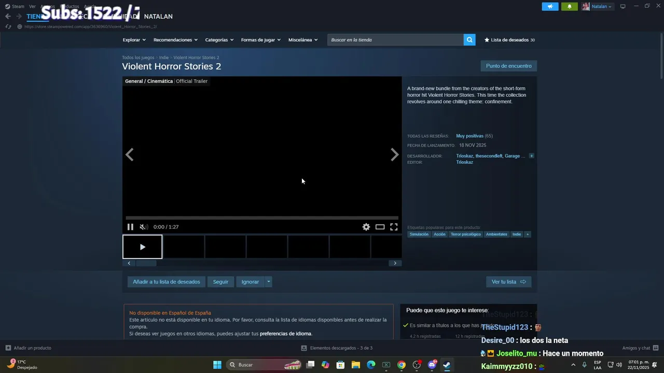Click the Seguir button

[x=220, y=282]
